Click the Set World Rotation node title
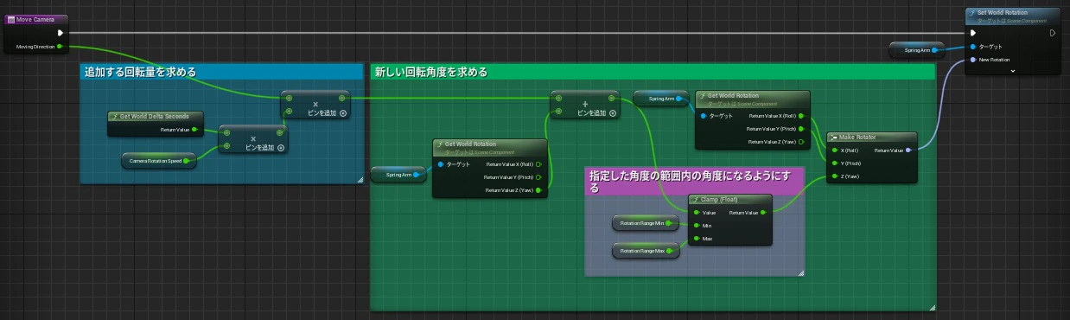This screenshot has width=1070, height=320. pyautogui.click(x=1003, y=12)
